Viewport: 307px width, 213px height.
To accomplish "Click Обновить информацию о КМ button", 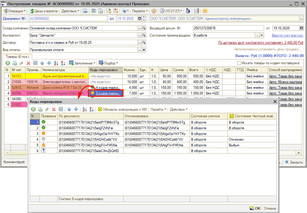I will (123, 109).
